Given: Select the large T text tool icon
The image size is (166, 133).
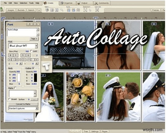Looking at the screenshot, I should (46, 66).
